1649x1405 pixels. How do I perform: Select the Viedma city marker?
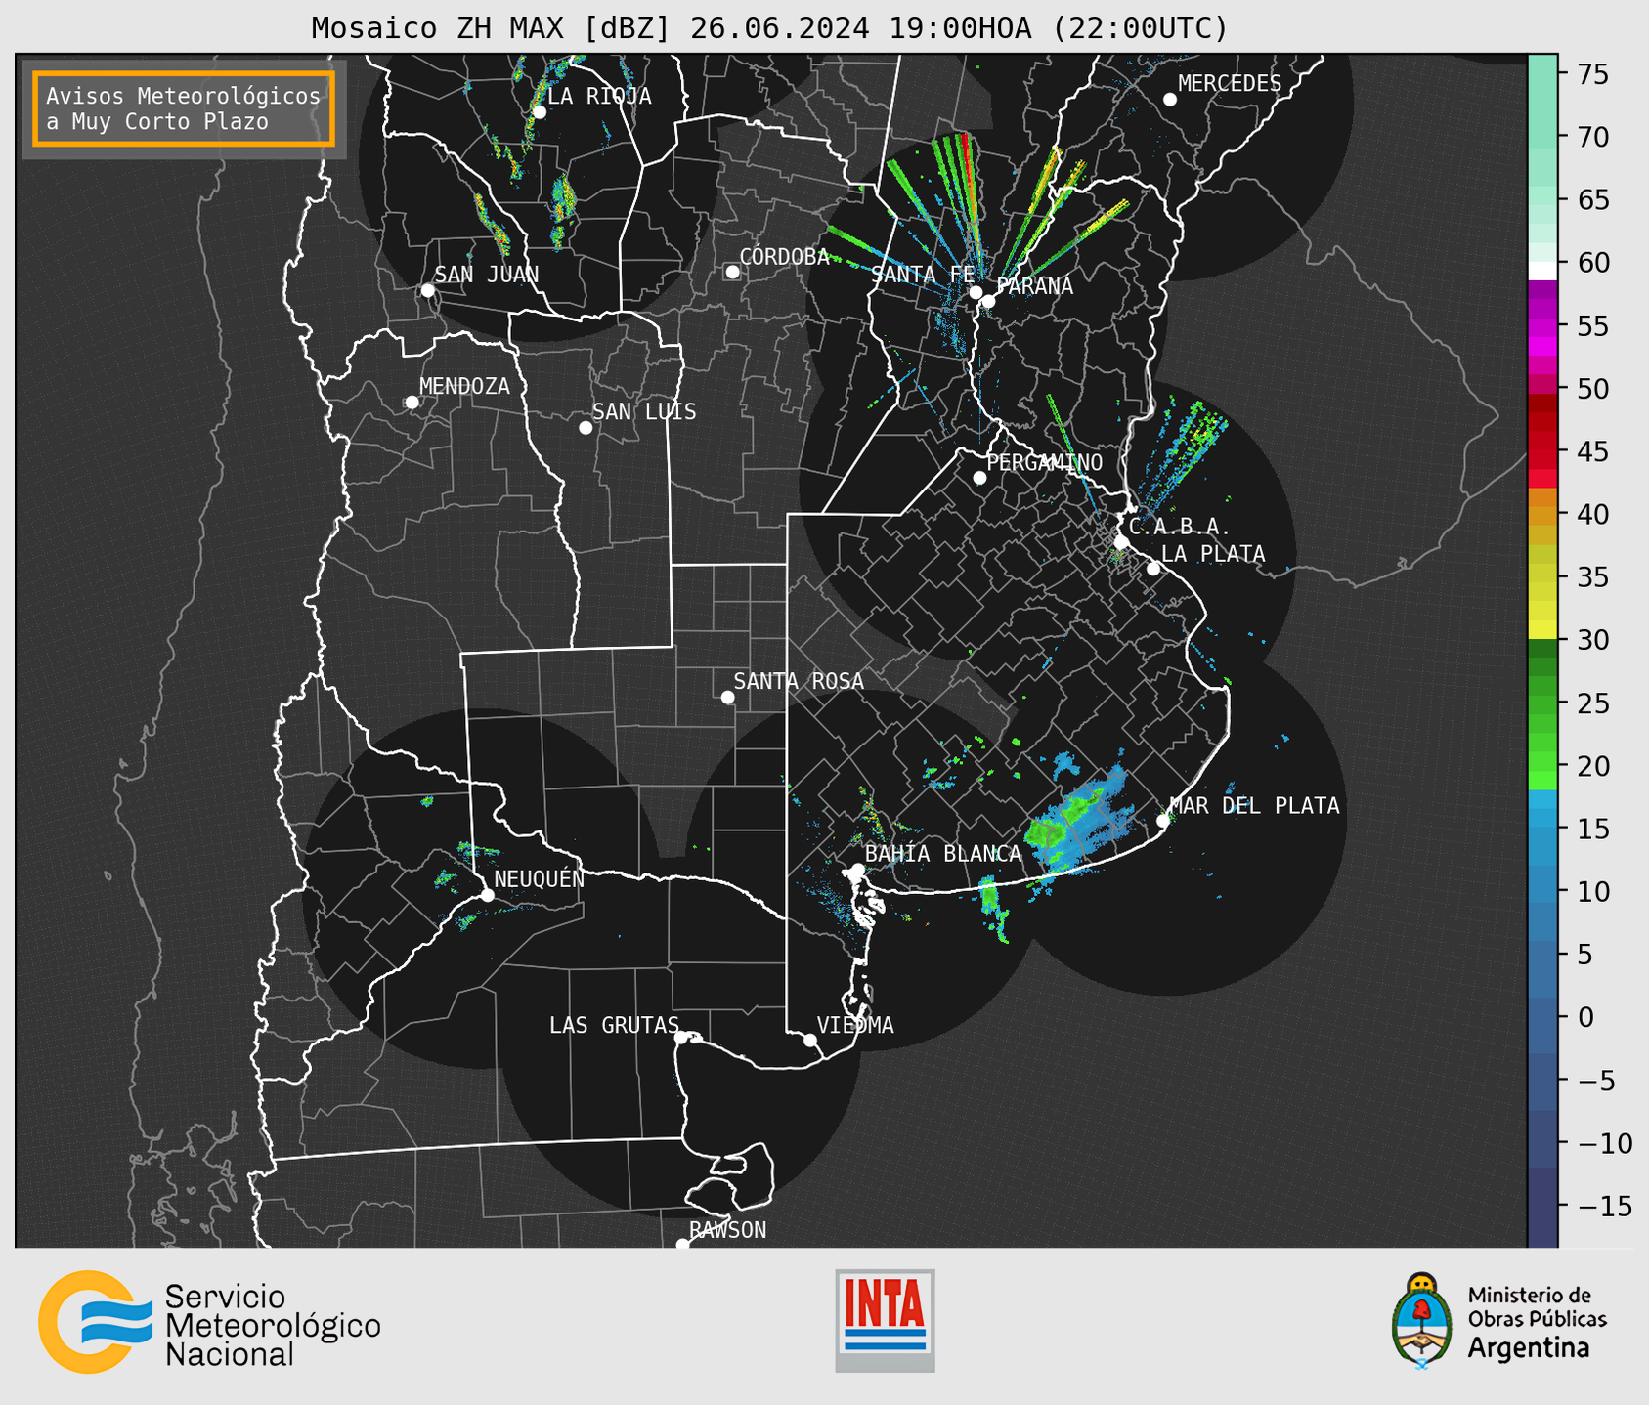[809, 1041]
